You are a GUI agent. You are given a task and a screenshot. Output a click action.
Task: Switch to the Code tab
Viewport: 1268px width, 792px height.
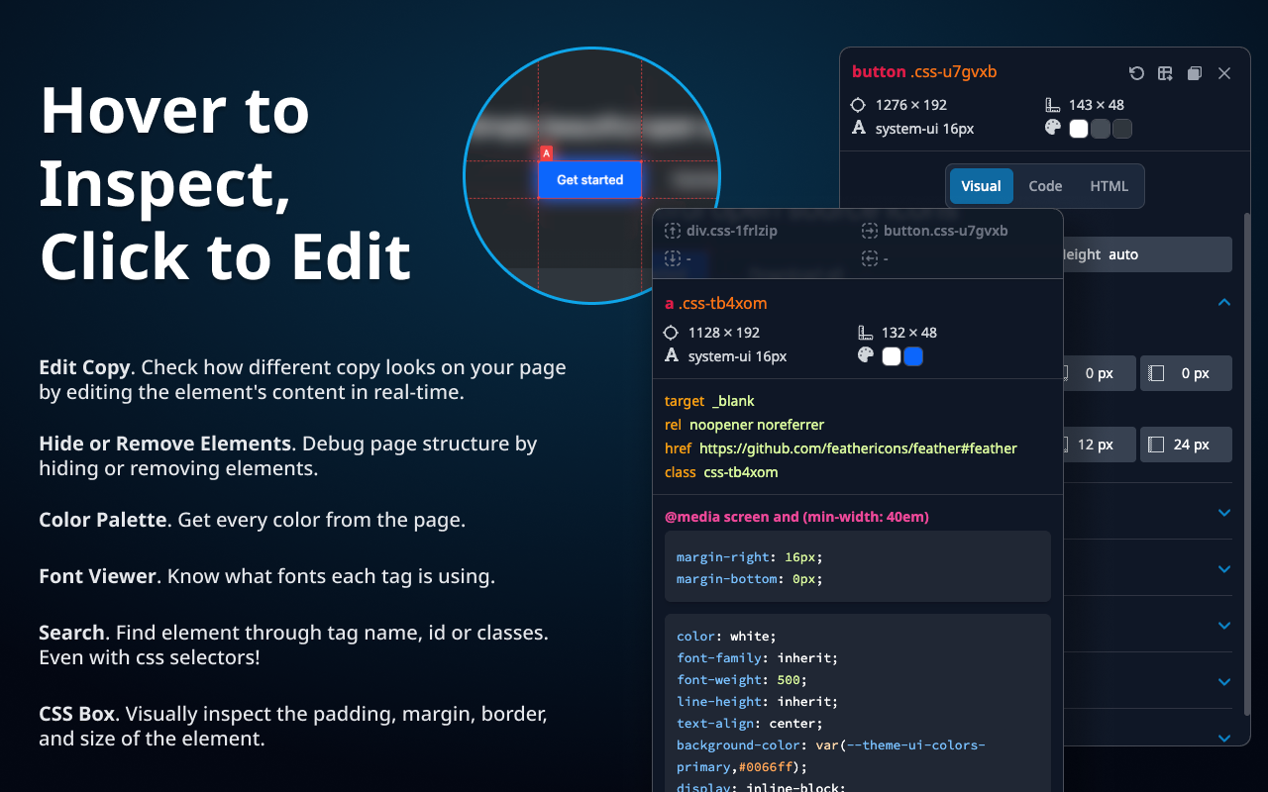pos(1045,186)
